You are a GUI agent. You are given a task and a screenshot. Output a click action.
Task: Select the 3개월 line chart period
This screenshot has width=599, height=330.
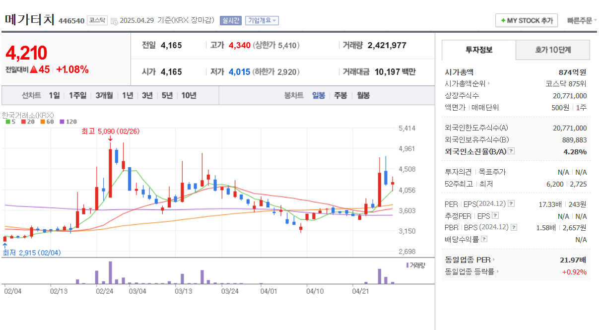pyautogui.click(x=104, y=95)
